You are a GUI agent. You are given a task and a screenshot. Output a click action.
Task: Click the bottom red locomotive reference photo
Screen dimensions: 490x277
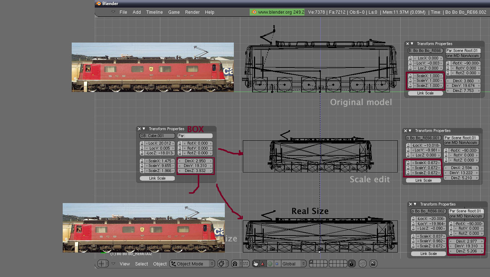(x=144, y=228)
